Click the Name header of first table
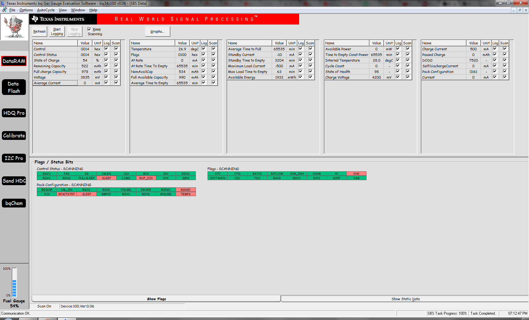529x320 pixels. click(x=55, y=43)
